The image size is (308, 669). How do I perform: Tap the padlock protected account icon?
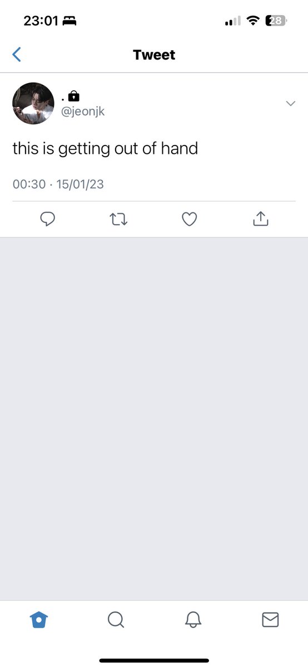click(x=74, y=96)
